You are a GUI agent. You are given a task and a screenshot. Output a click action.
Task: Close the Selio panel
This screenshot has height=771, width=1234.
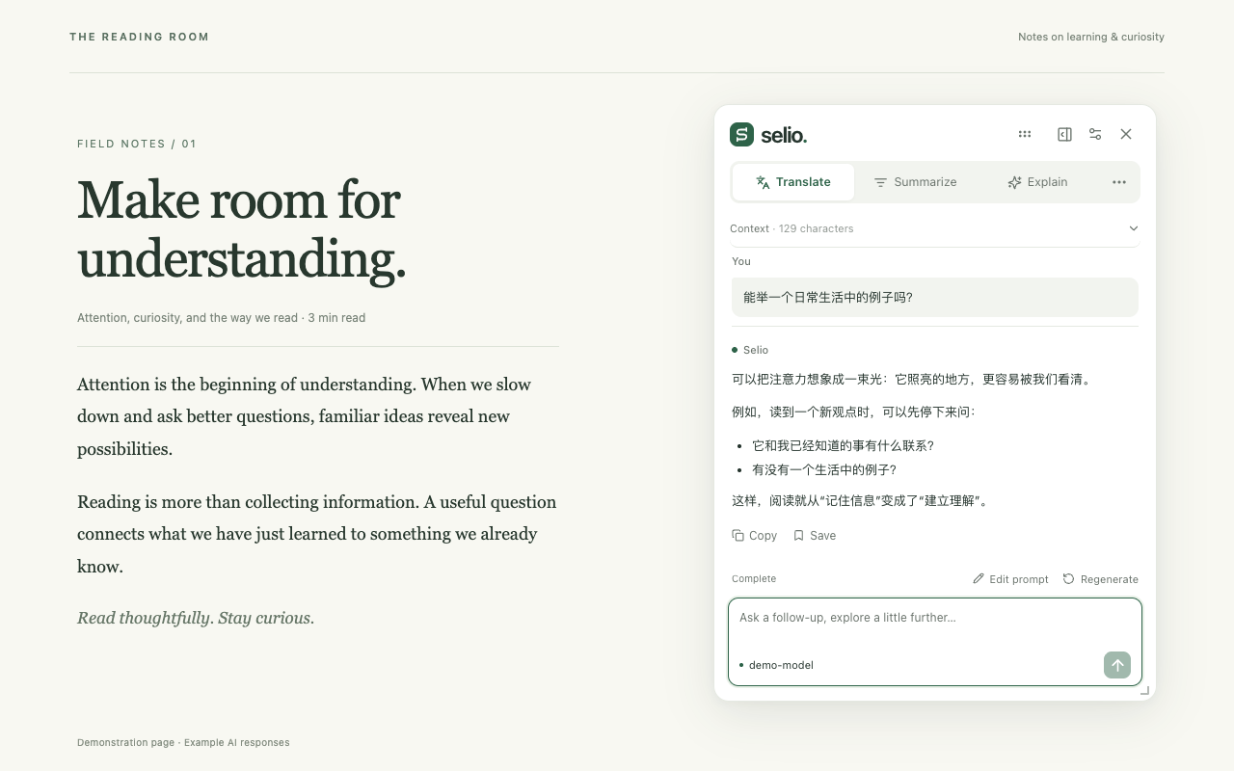pos(1126,134)
